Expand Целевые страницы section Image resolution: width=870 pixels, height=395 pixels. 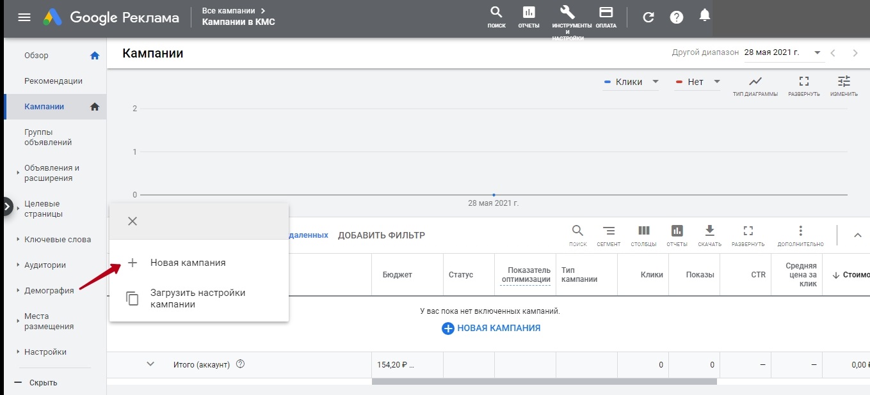click(18, 209)
